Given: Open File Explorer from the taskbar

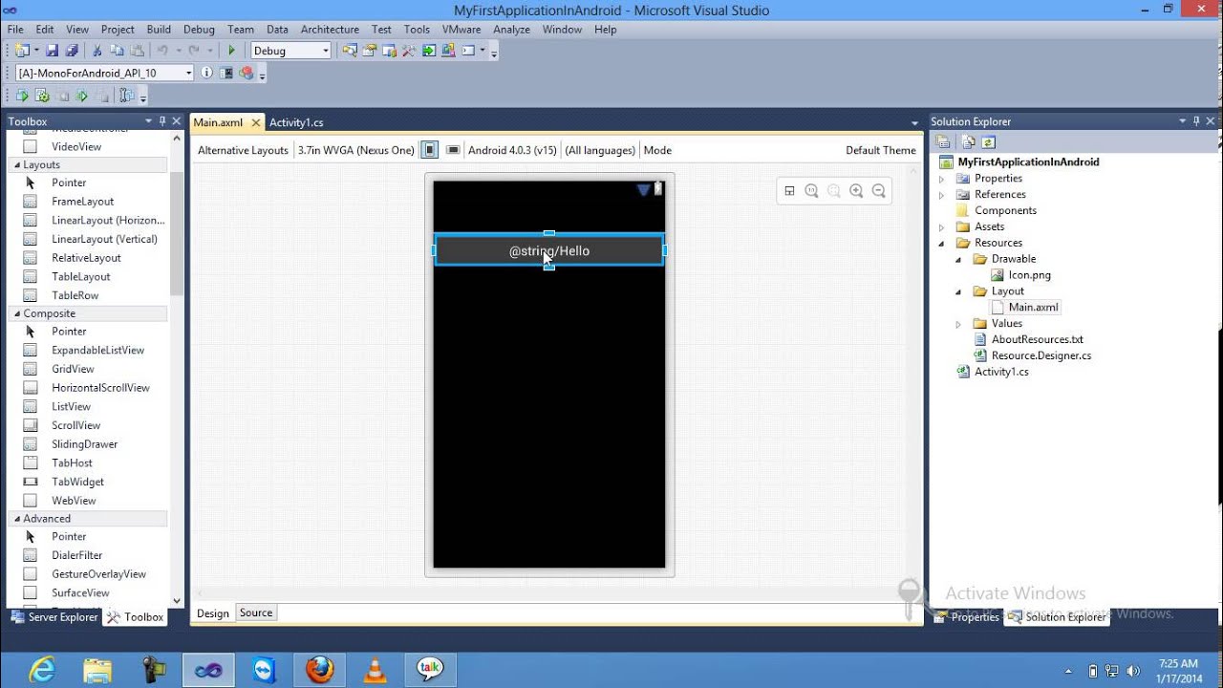Looking at the screenshot, I should [x=97, y=670].
